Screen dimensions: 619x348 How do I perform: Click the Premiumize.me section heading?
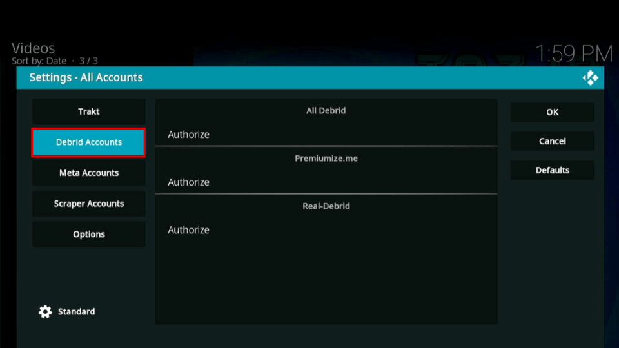click(326, 159)
